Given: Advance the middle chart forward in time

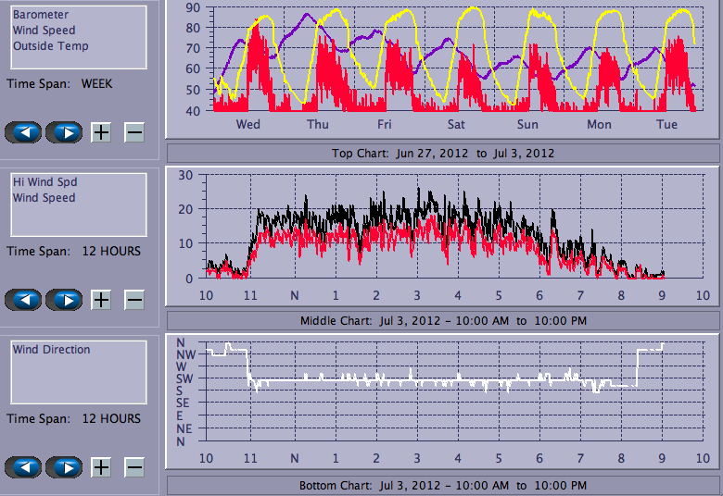Looking at the screenshot, I should click(x=64, y=300).
